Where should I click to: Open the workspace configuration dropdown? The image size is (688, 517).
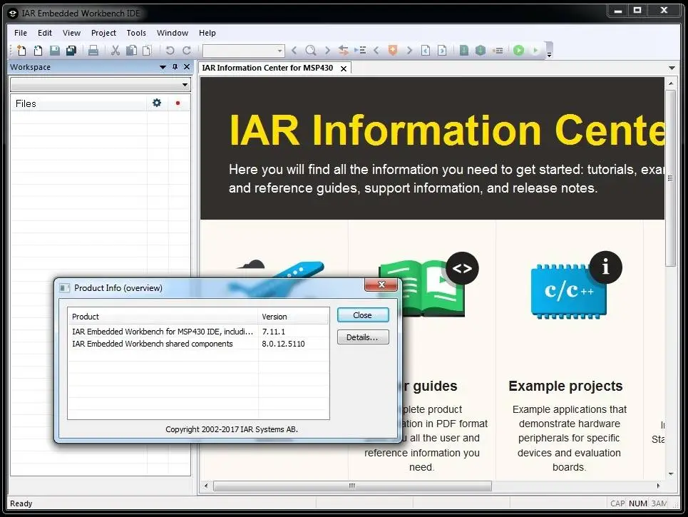point(185,85)
